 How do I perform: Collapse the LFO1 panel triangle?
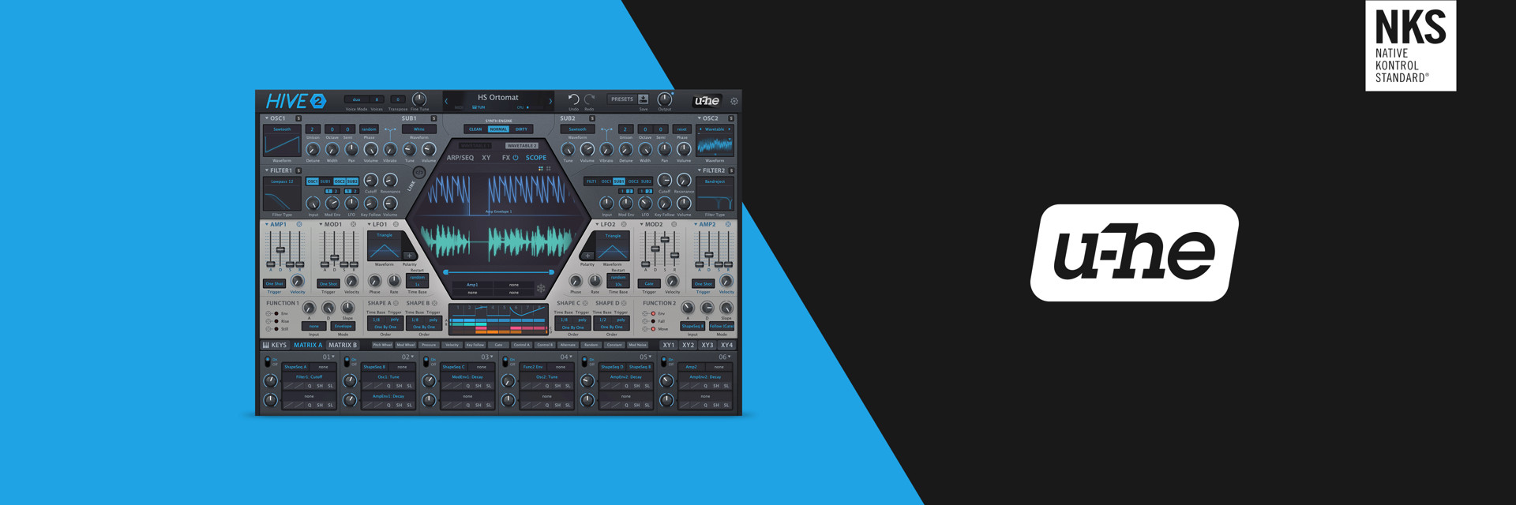(x=369, y=224)
